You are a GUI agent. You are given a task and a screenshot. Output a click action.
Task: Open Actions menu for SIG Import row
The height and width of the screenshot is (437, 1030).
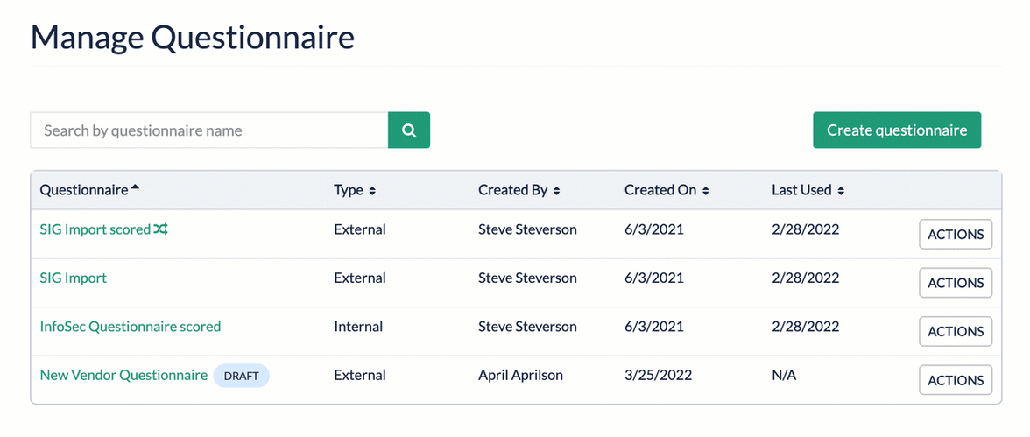point(955,283)
